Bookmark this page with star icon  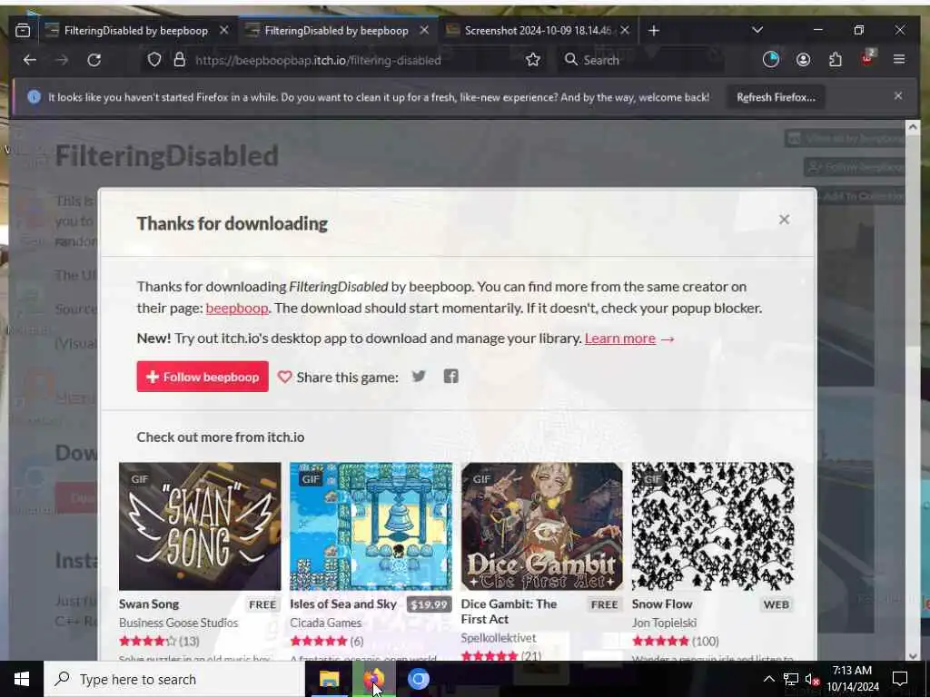point(532,60)
